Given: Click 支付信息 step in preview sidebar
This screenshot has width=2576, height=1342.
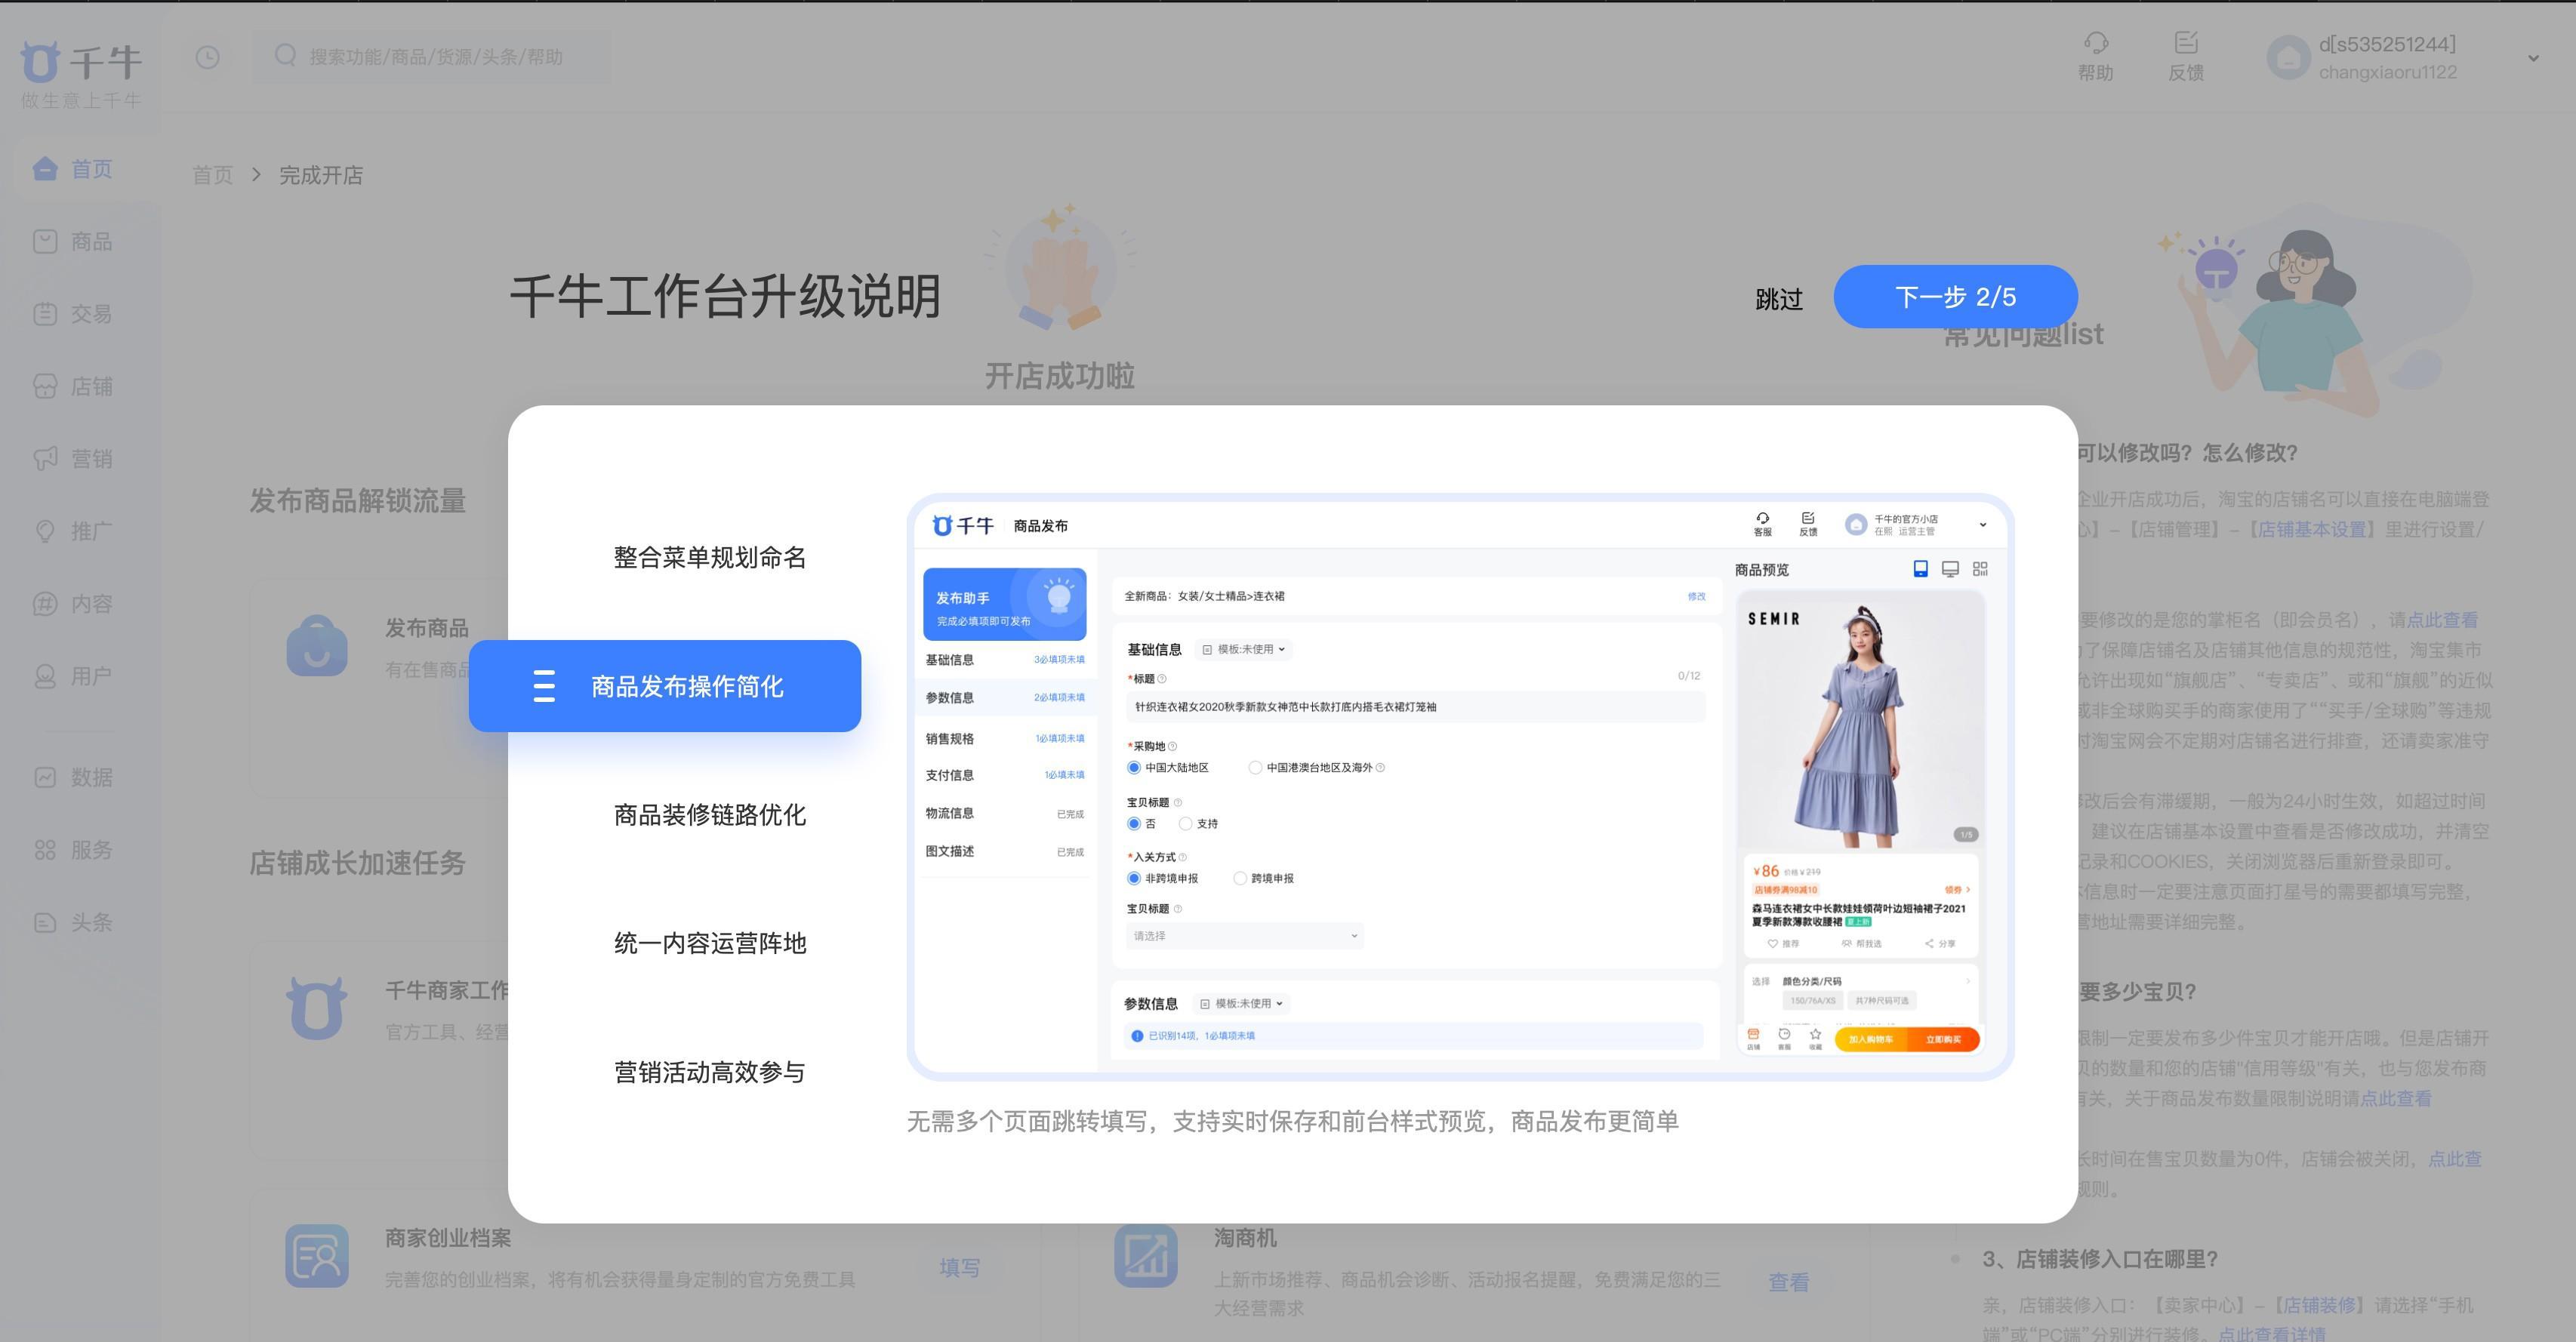Looking at the screenshot, I should tap(1004, 775).
